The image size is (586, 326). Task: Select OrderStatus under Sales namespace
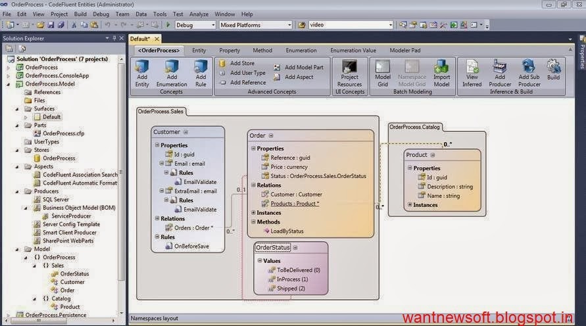(74, 273)
